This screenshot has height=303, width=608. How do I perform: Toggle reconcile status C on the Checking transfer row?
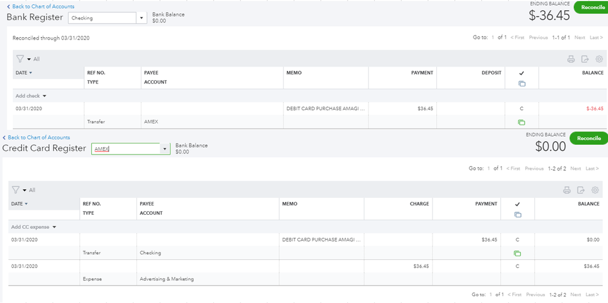(x=517, y=240)
